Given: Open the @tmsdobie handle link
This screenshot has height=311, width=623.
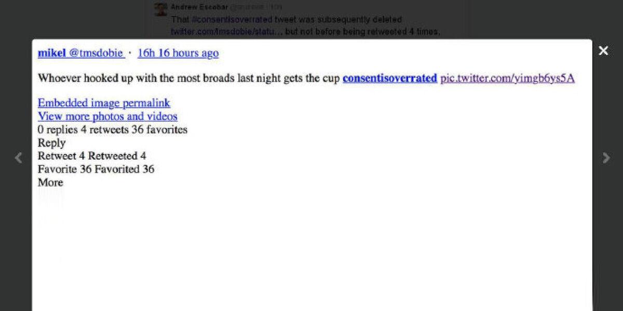Looking at the screenshot, I should pos(96,53).
